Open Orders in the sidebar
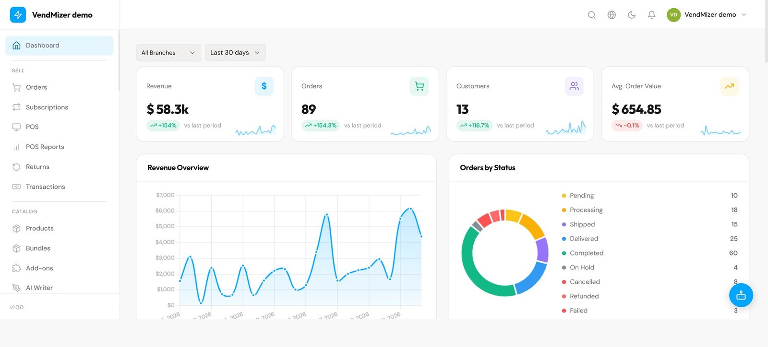 point(60,87)
